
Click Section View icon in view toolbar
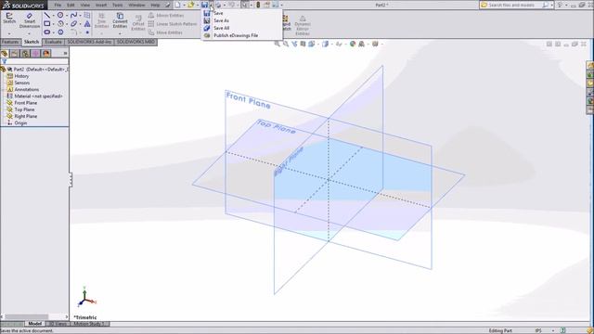click(x=303, y=44)
